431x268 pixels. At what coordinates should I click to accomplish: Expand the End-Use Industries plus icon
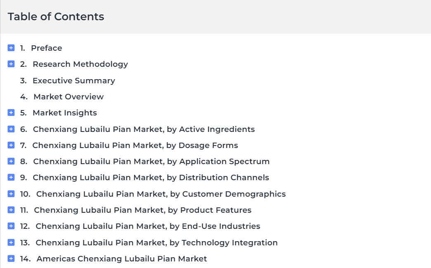click(x=11, y=226)
